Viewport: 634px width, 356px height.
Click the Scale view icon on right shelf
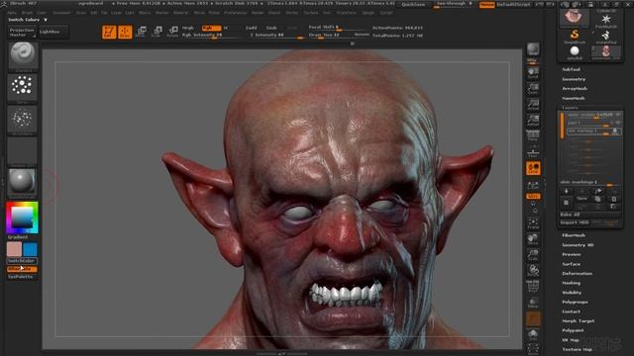pos(533,255)
